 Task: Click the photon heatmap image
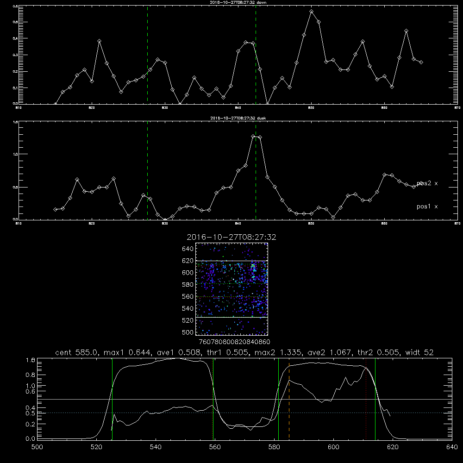pyautogui.click(x=231, y=289)
